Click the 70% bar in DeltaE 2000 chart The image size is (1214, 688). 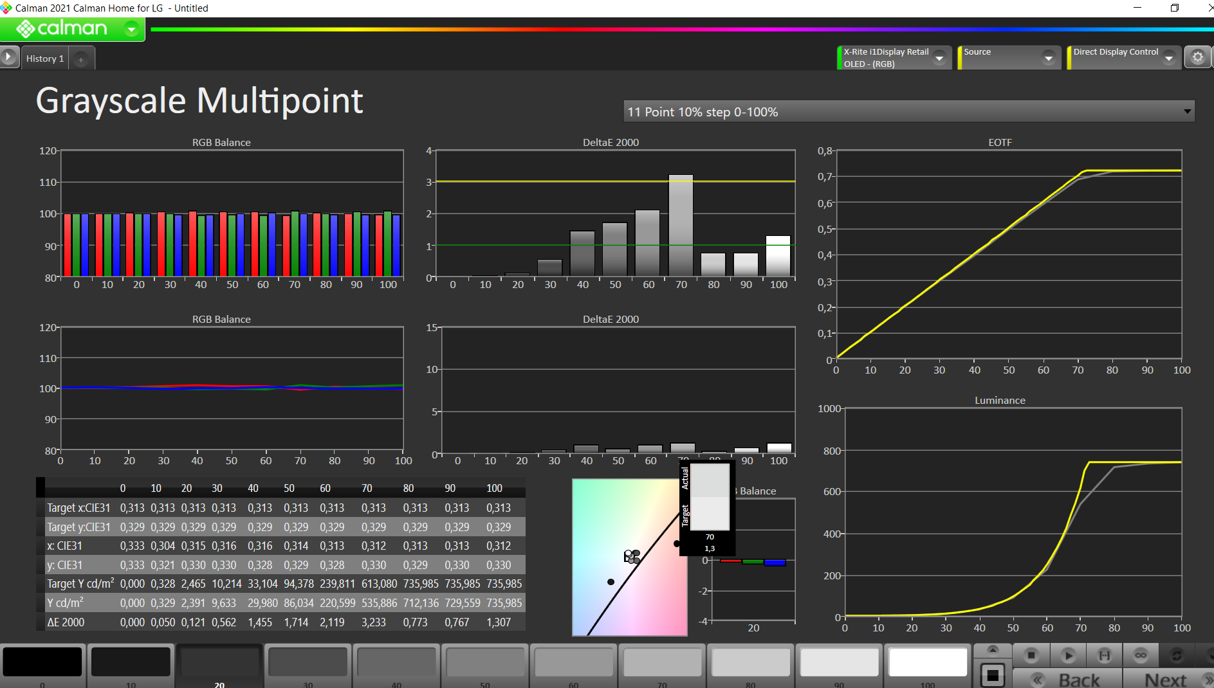tap(681, 226)
